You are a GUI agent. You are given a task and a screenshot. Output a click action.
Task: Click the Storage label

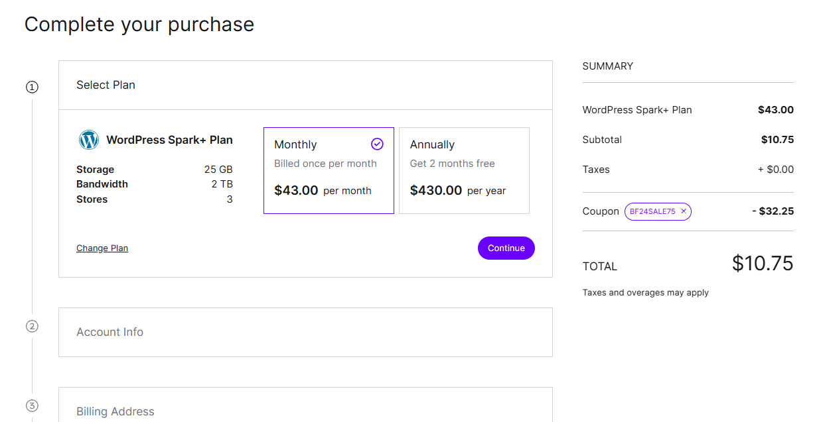(x=95, y=170)
